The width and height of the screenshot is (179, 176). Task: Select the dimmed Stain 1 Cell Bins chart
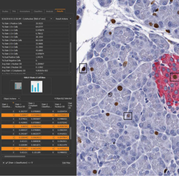click(18, 86)
